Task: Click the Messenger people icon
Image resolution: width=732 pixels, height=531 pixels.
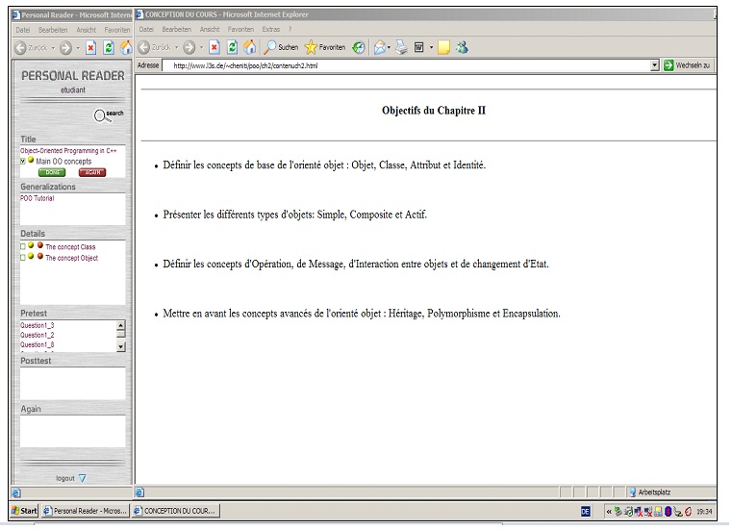Action: pos(462,47)
